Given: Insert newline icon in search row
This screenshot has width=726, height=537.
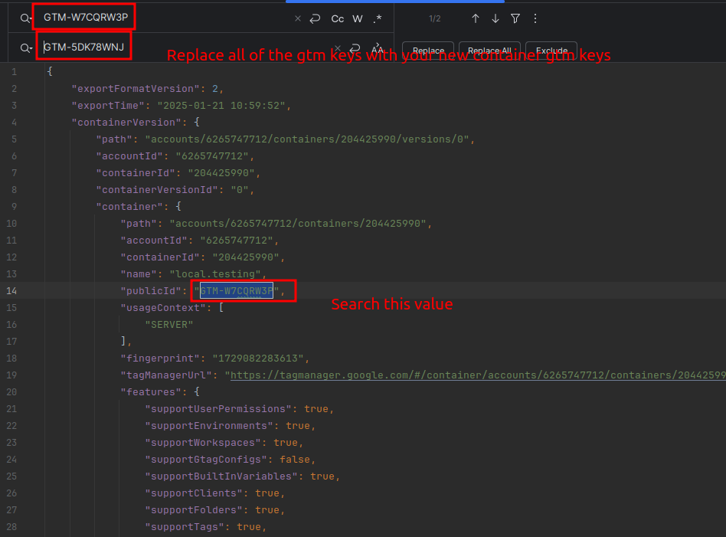Looking at the screenshot, I should coord(315,18).
